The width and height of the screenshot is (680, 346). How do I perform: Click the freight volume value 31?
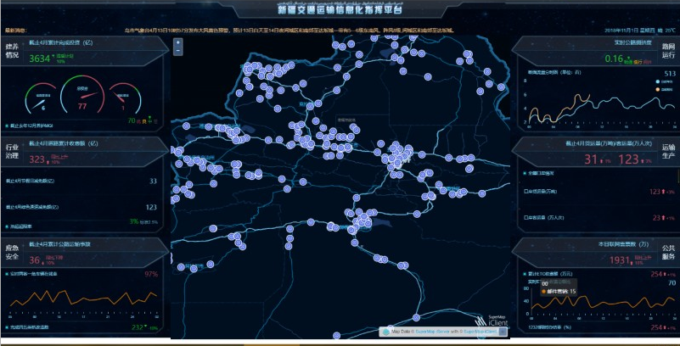point(591,159)
